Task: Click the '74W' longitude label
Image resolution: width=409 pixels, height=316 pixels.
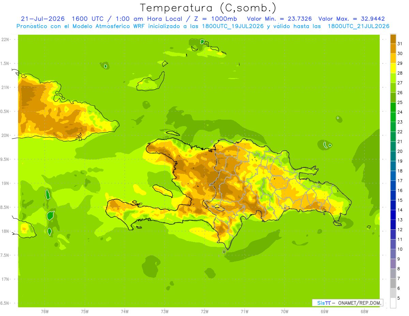Action: [124, 311]
